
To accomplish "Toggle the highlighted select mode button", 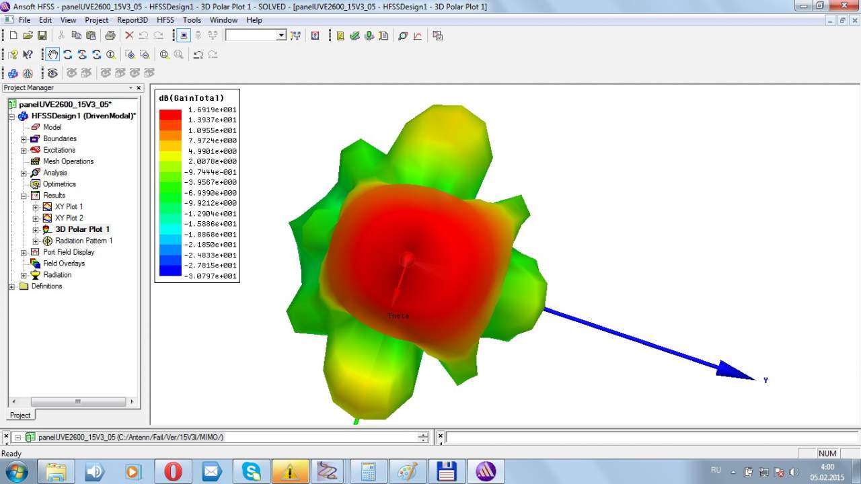I will pos(183,36).
